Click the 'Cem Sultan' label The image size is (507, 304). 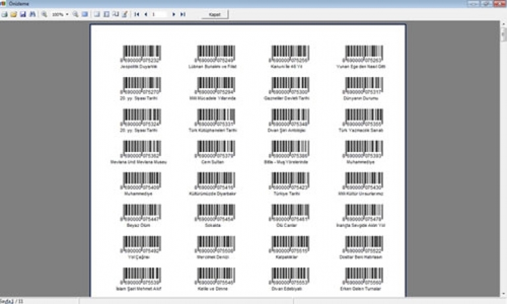(213, 162)
